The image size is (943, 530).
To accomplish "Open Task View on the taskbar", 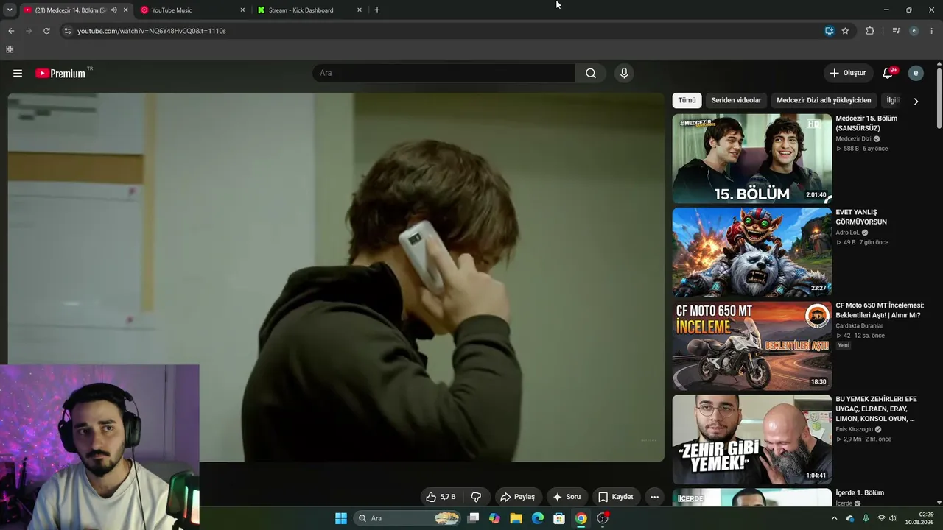I will 474,518.
